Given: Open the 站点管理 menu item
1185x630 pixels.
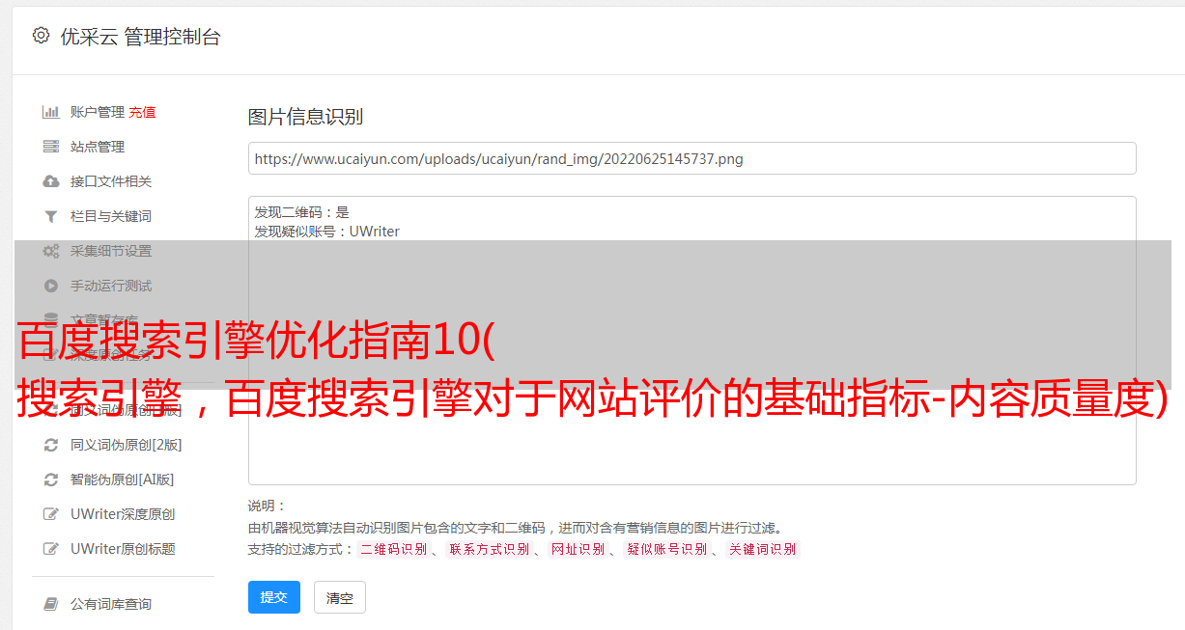Looking at the screenshot, I should coord(98,147).
